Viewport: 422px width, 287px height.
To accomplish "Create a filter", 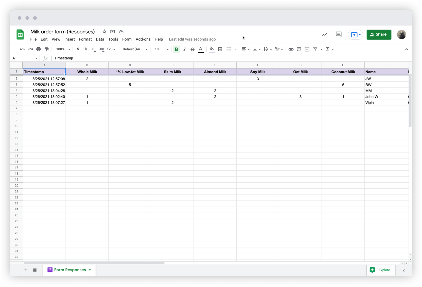I will [315, 49].
